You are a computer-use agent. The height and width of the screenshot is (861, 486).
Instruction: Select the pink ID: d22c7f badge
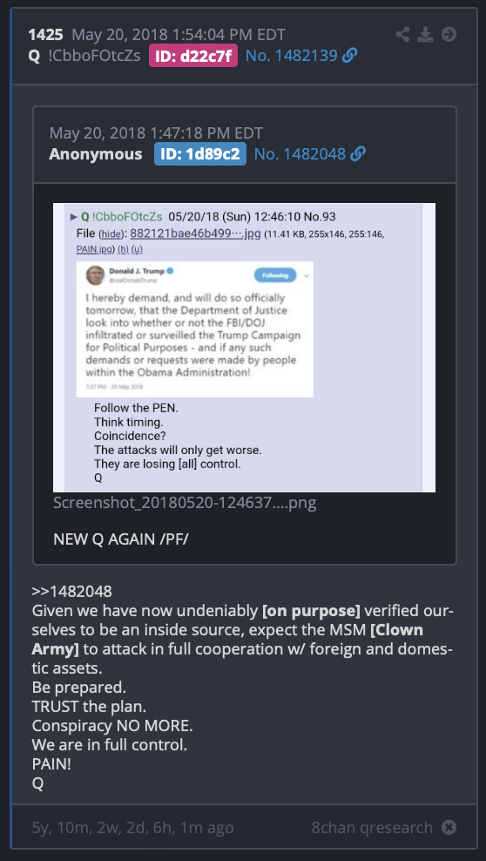193,56
